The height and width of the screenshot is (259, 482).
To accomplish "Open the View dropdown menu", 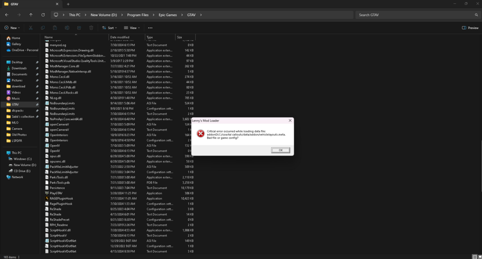I will click(132, 27).
